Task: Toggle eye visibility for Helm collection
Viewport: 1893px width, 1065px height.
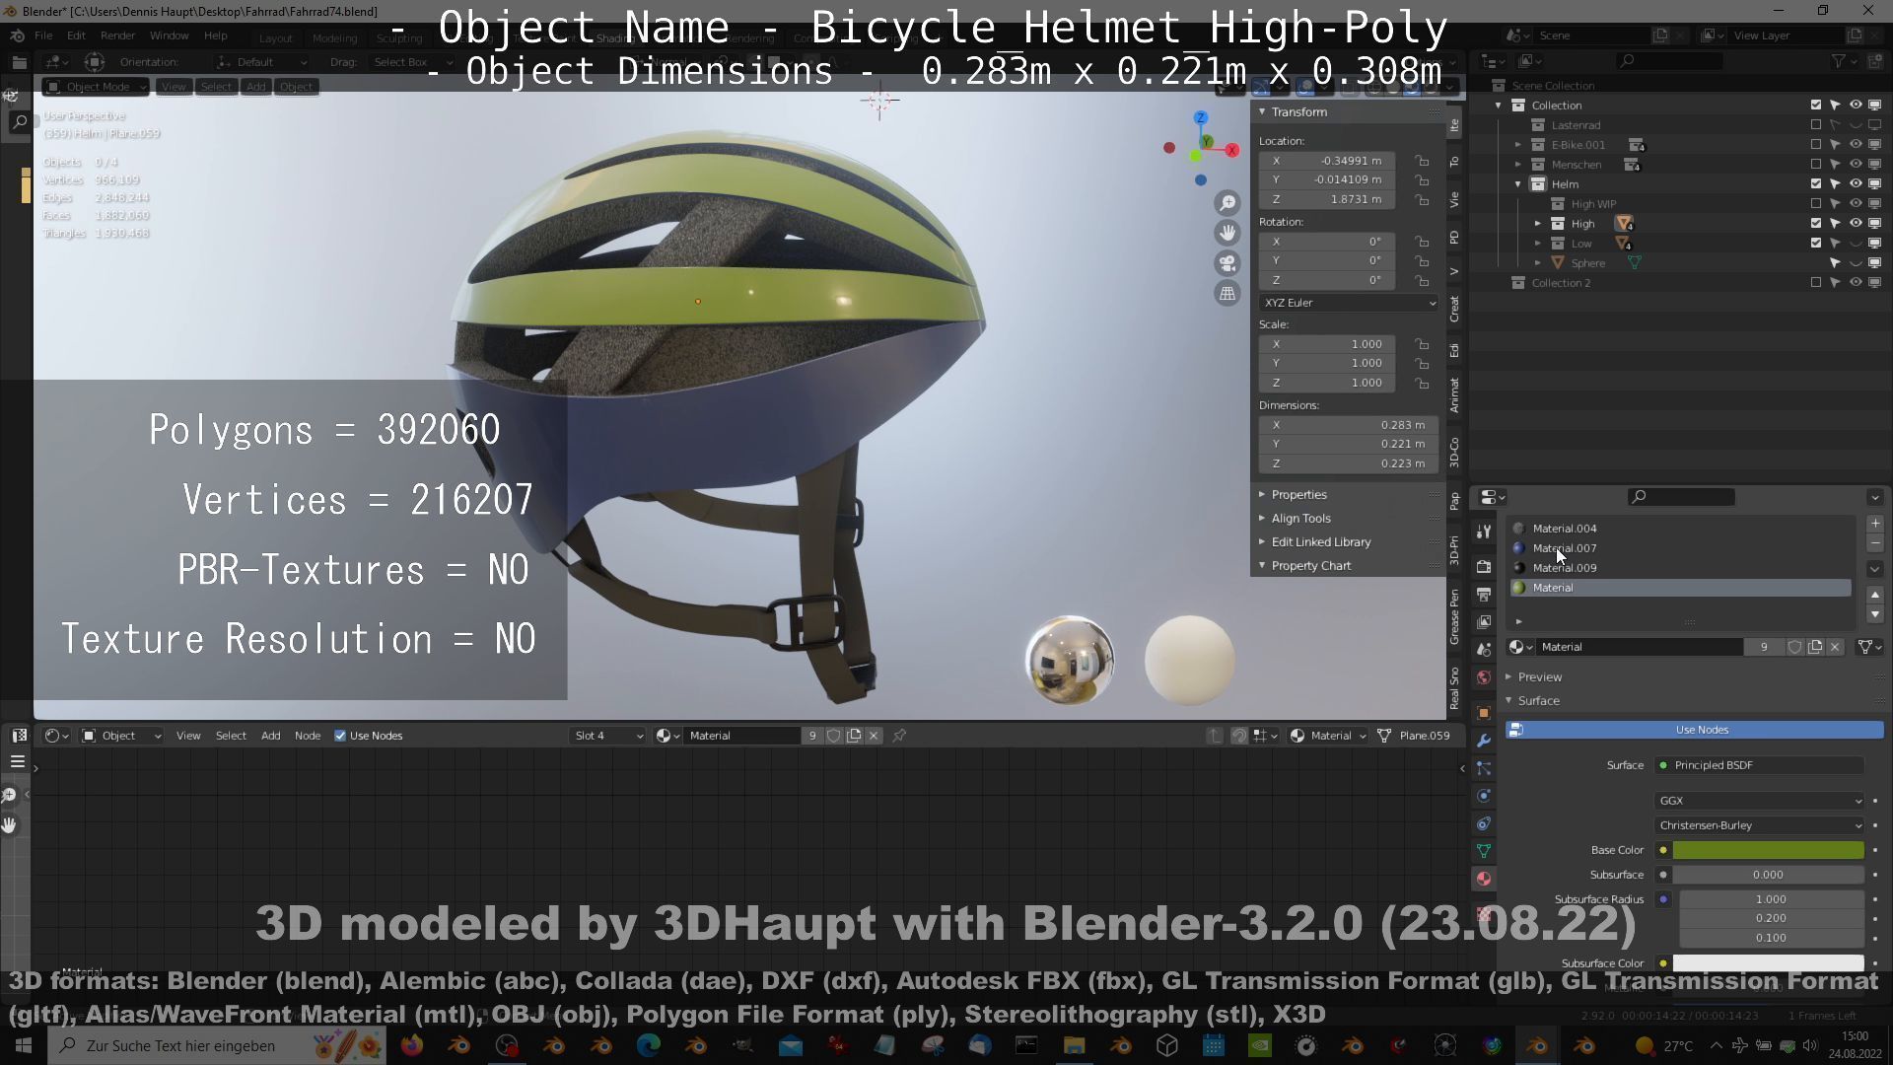Action: (1856, 183)
